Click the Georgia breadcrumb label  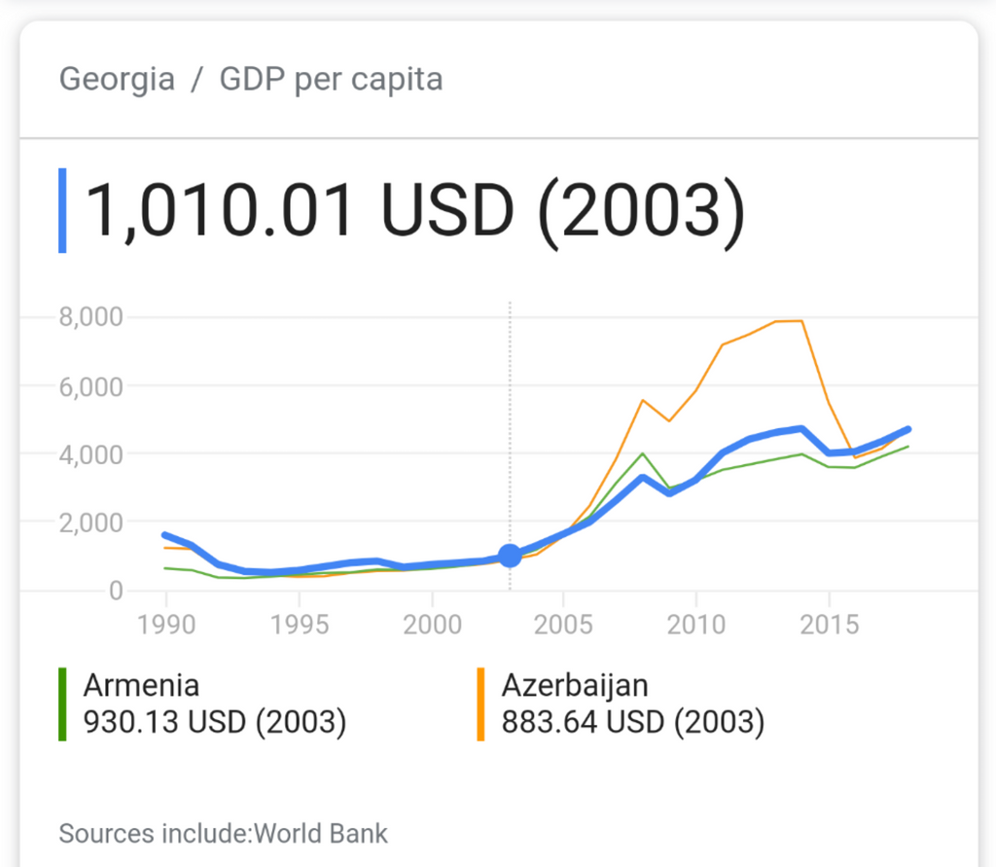(x=117, y=80)
